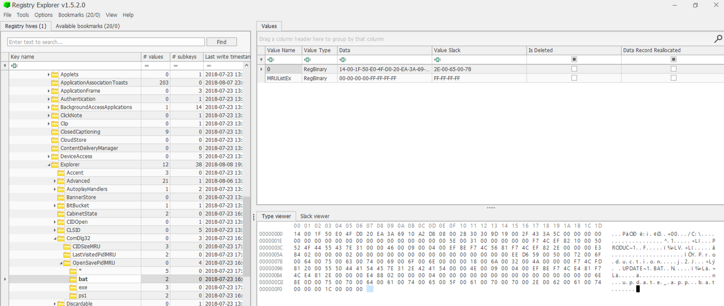Expand the Applets tree node
The width and height of the screenshot is (724, 306).
pyautogui.click(x=49, y=74)
